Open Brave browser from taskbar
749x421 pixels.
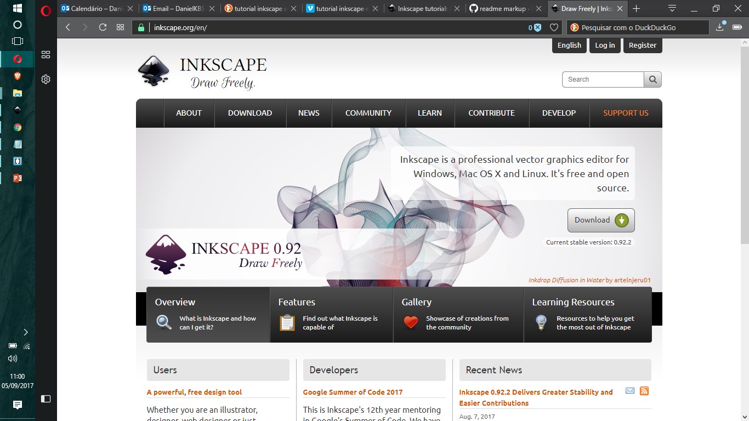(x=17, y=76)
